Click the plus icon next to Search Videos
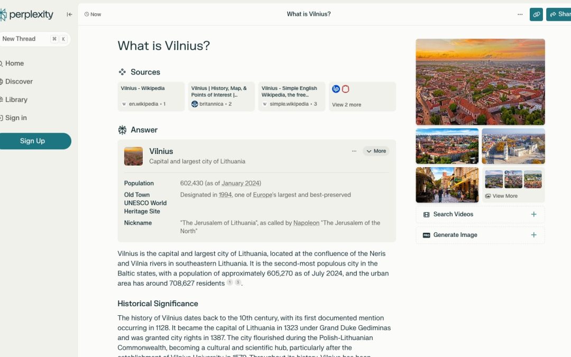The image size is (571, 357). (x=533, y=214)
